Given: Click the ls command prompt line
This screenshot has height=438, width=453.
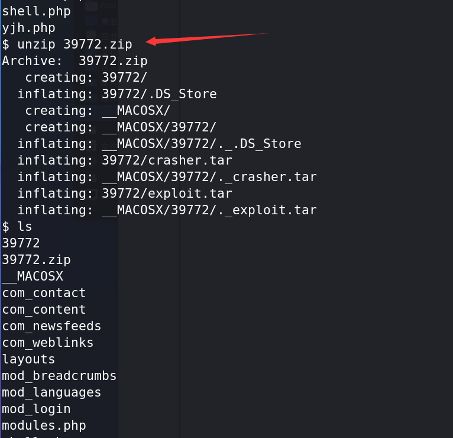Looking at the screenshot, I should (17, 227).
